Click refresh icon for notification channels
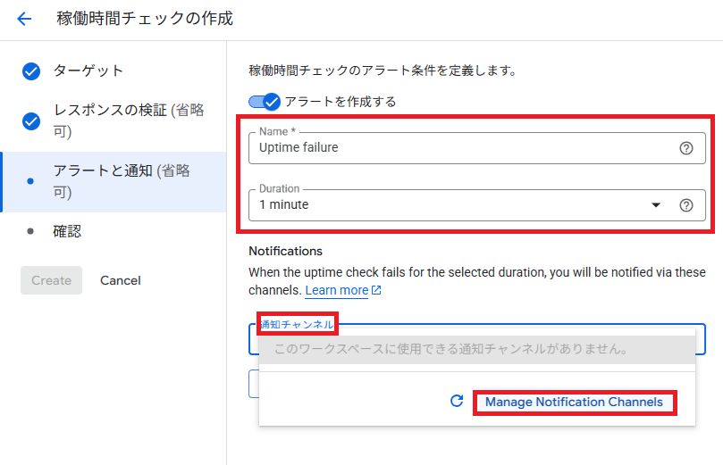The height and width of the screenshot is (465, 723). (457, 403)
